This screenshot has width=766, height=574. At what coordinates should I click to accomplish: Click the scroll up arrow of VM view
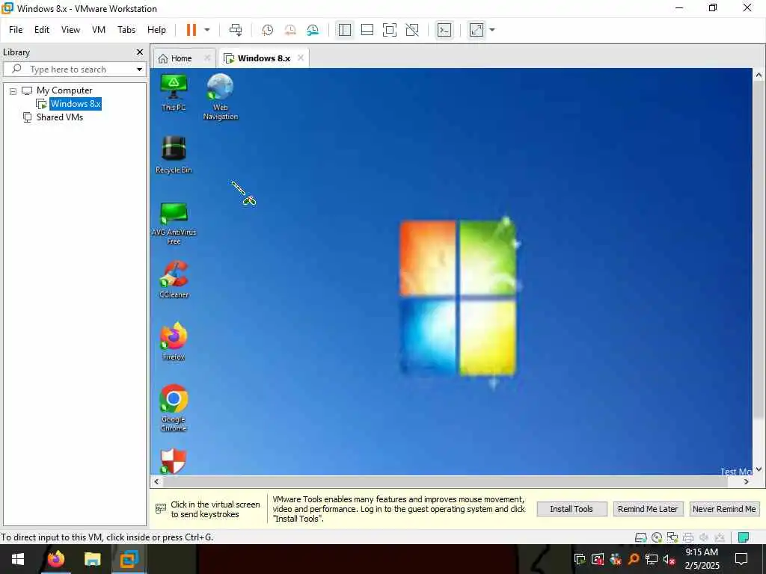click(x=759, y=75)
